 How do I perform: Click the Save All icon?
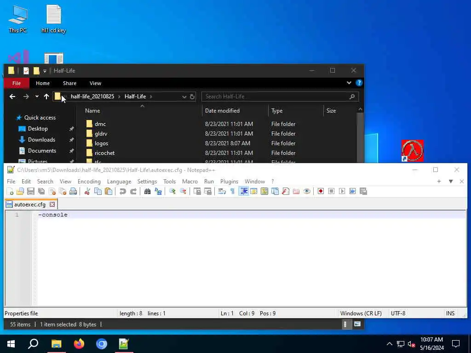41,191
